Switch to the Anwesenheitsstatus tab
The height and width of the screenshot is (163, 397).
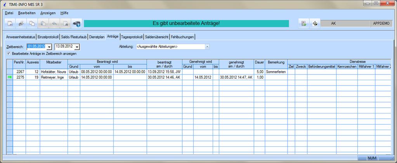click(x=20, y=37)
